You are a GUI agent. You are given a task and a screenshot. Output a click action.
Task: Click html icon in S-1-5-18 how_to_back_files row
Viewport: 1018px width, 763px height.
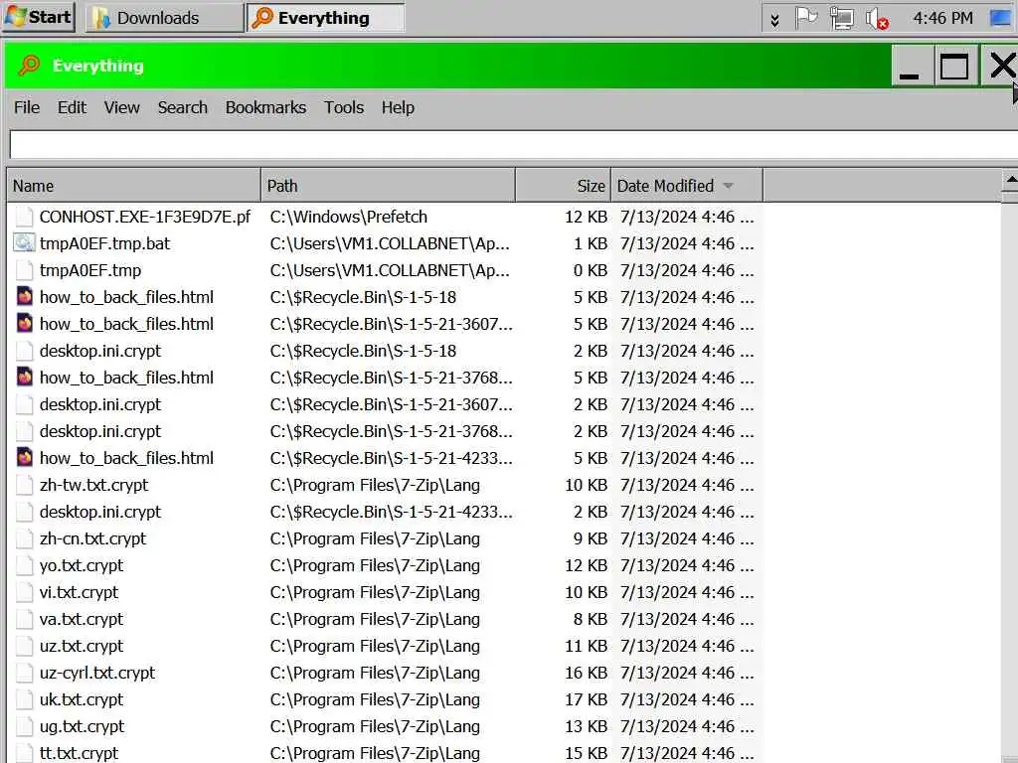pyautogui.click(x=24, y=297)
